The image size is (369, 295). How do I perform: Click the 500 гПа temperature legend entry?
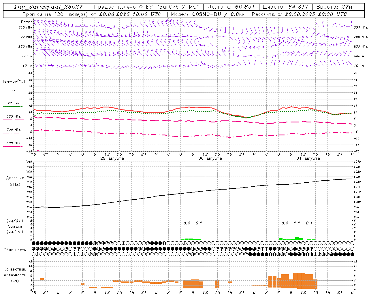(13, 143)
